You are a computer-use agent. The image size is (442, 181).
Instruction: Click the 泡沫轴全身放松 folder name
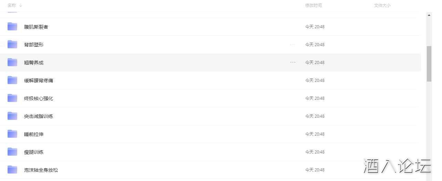(41, 170)
